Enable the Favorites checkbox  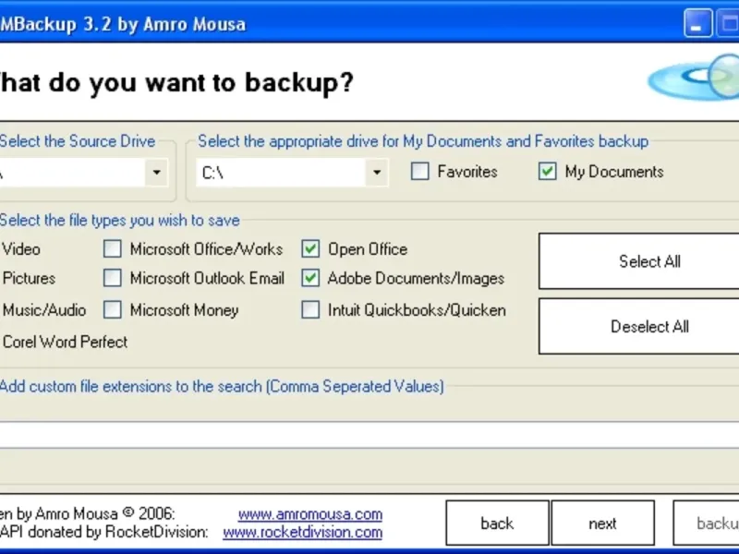(420, 172)
